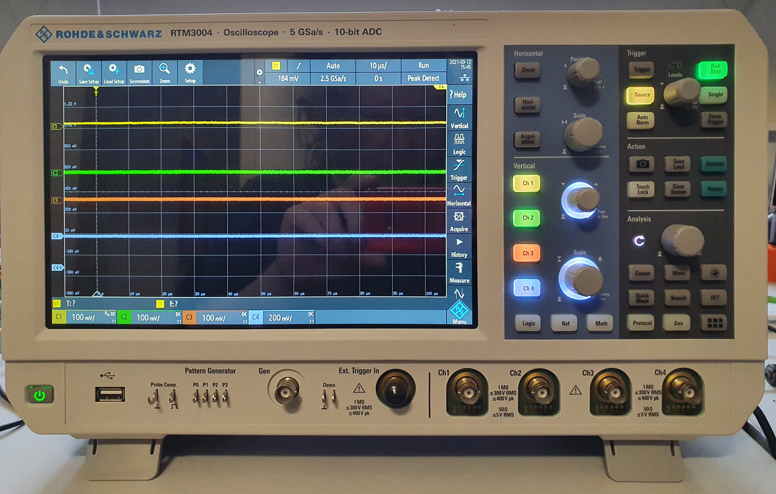Toggle channel 4 with the blue Ch 4 key
Image resolution: width=776 pixels, height=494 pixels.
point(527,288)
